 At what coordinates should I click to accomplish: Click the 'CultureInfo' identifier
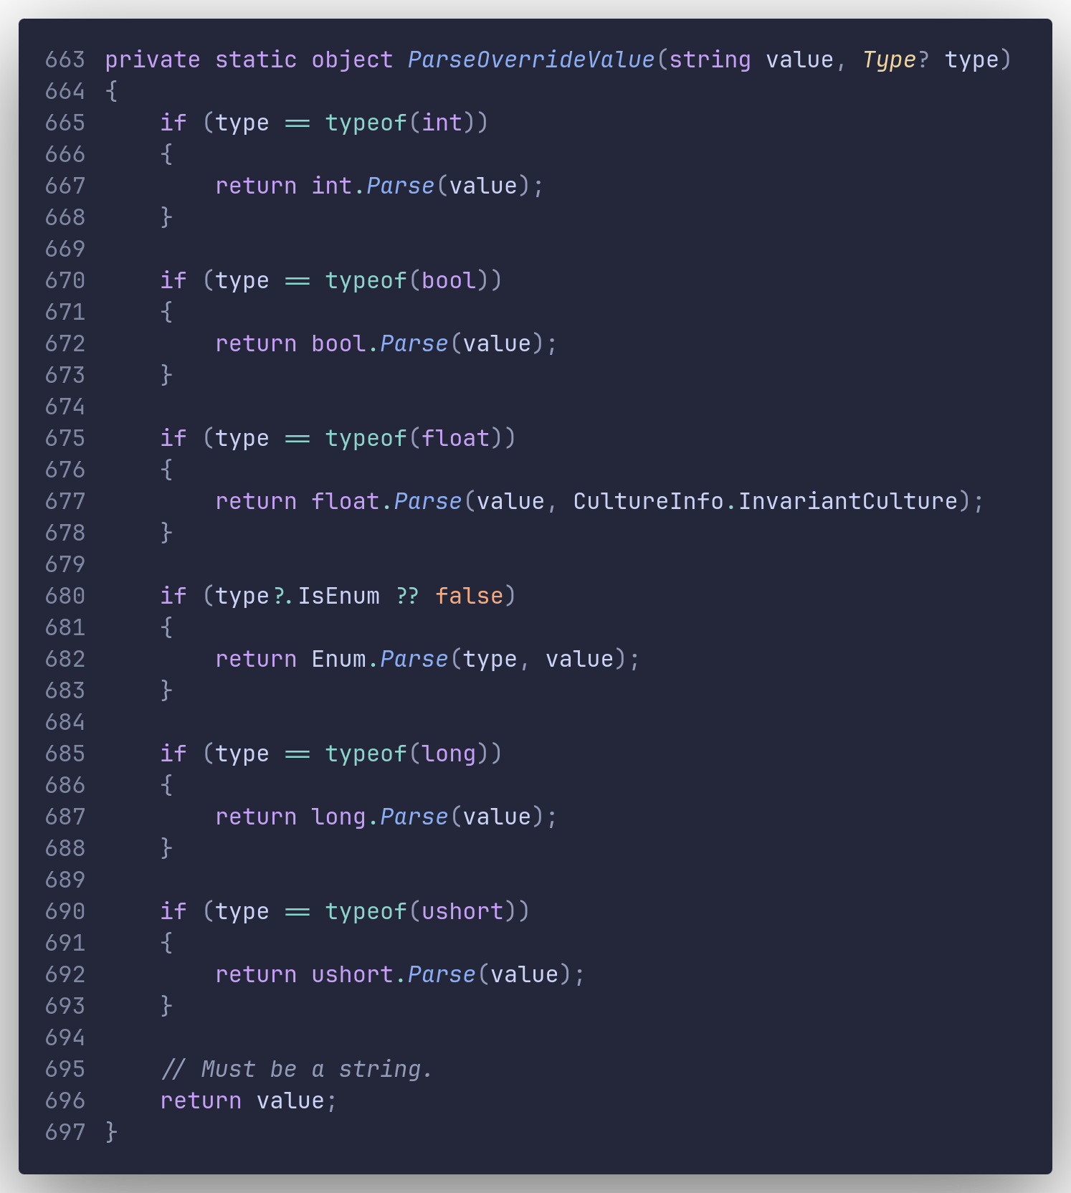(x=647, y=501)
